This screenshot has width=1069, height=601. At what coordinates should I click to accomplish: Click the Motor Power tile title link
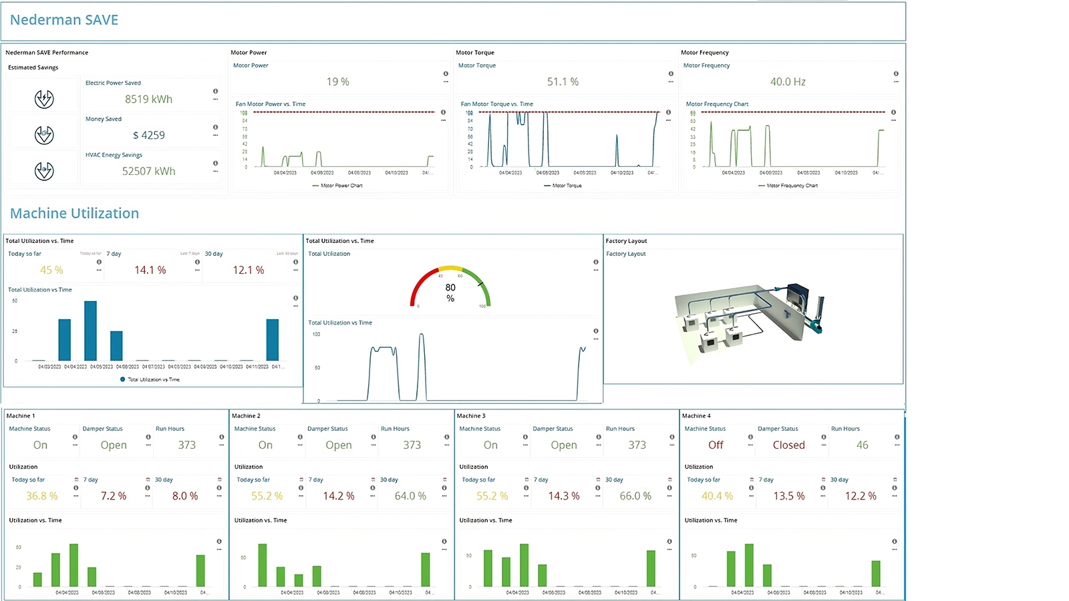coord(251,65)
